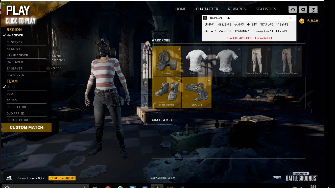Screen dimensions: 335x188
Task: Go to the CHARACTER tab
Action: (x=207, y=9)
